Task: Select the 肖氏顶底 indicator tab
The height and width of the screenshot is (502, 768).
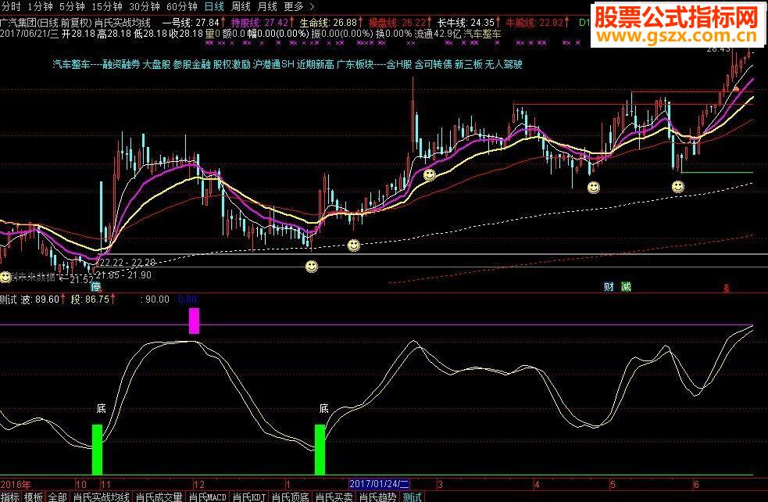Action: [x=291, y=497]
